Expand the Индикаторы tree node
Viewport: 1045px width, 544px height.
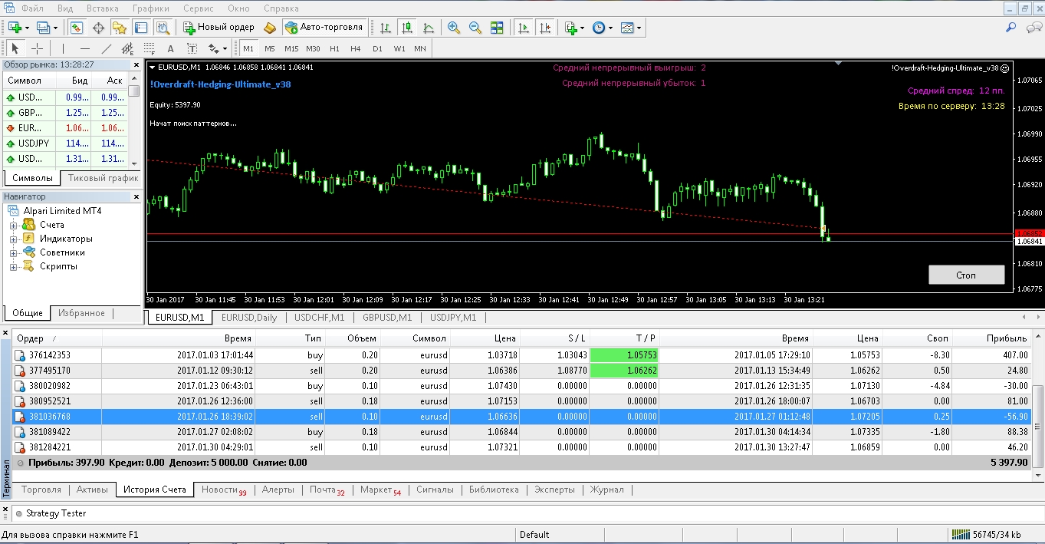tap(13, 239)
